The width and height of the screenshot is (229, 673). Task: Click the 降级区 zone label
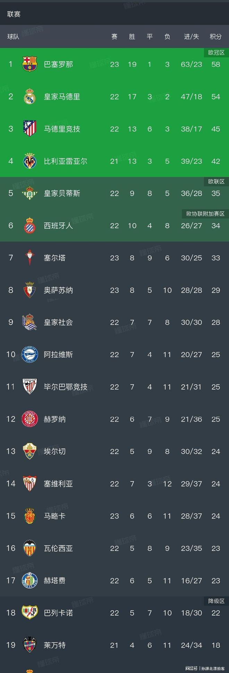216,601
